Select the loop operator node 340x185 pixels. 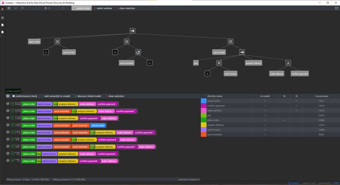click(x=138, y=52)
